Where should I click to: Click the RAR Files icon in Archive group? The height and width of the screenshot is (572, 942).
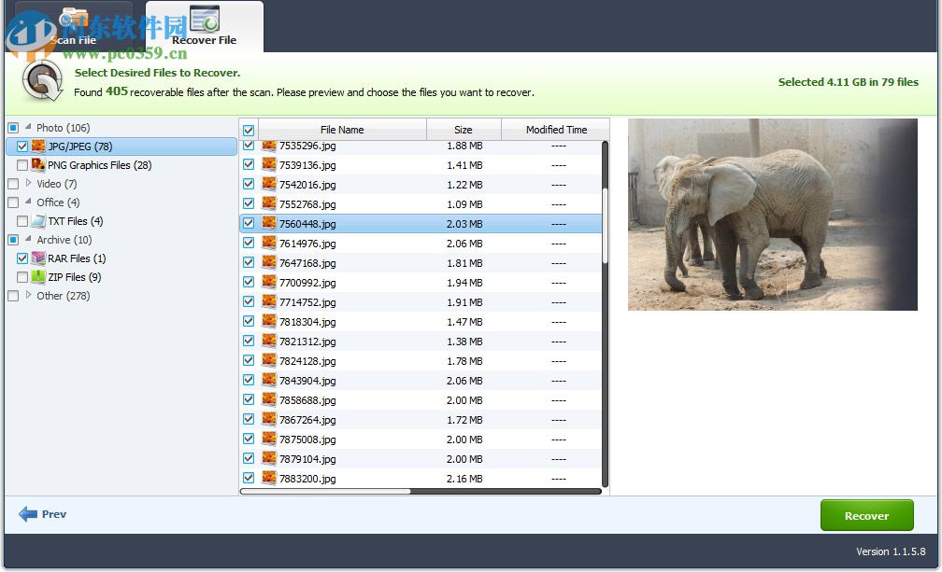pos(38,258)
